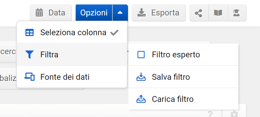Image resolution: width=260 pixels, height=117 pixels.
Task: Click the table icon beside Seleziona colonna
Action: (30, 33)
